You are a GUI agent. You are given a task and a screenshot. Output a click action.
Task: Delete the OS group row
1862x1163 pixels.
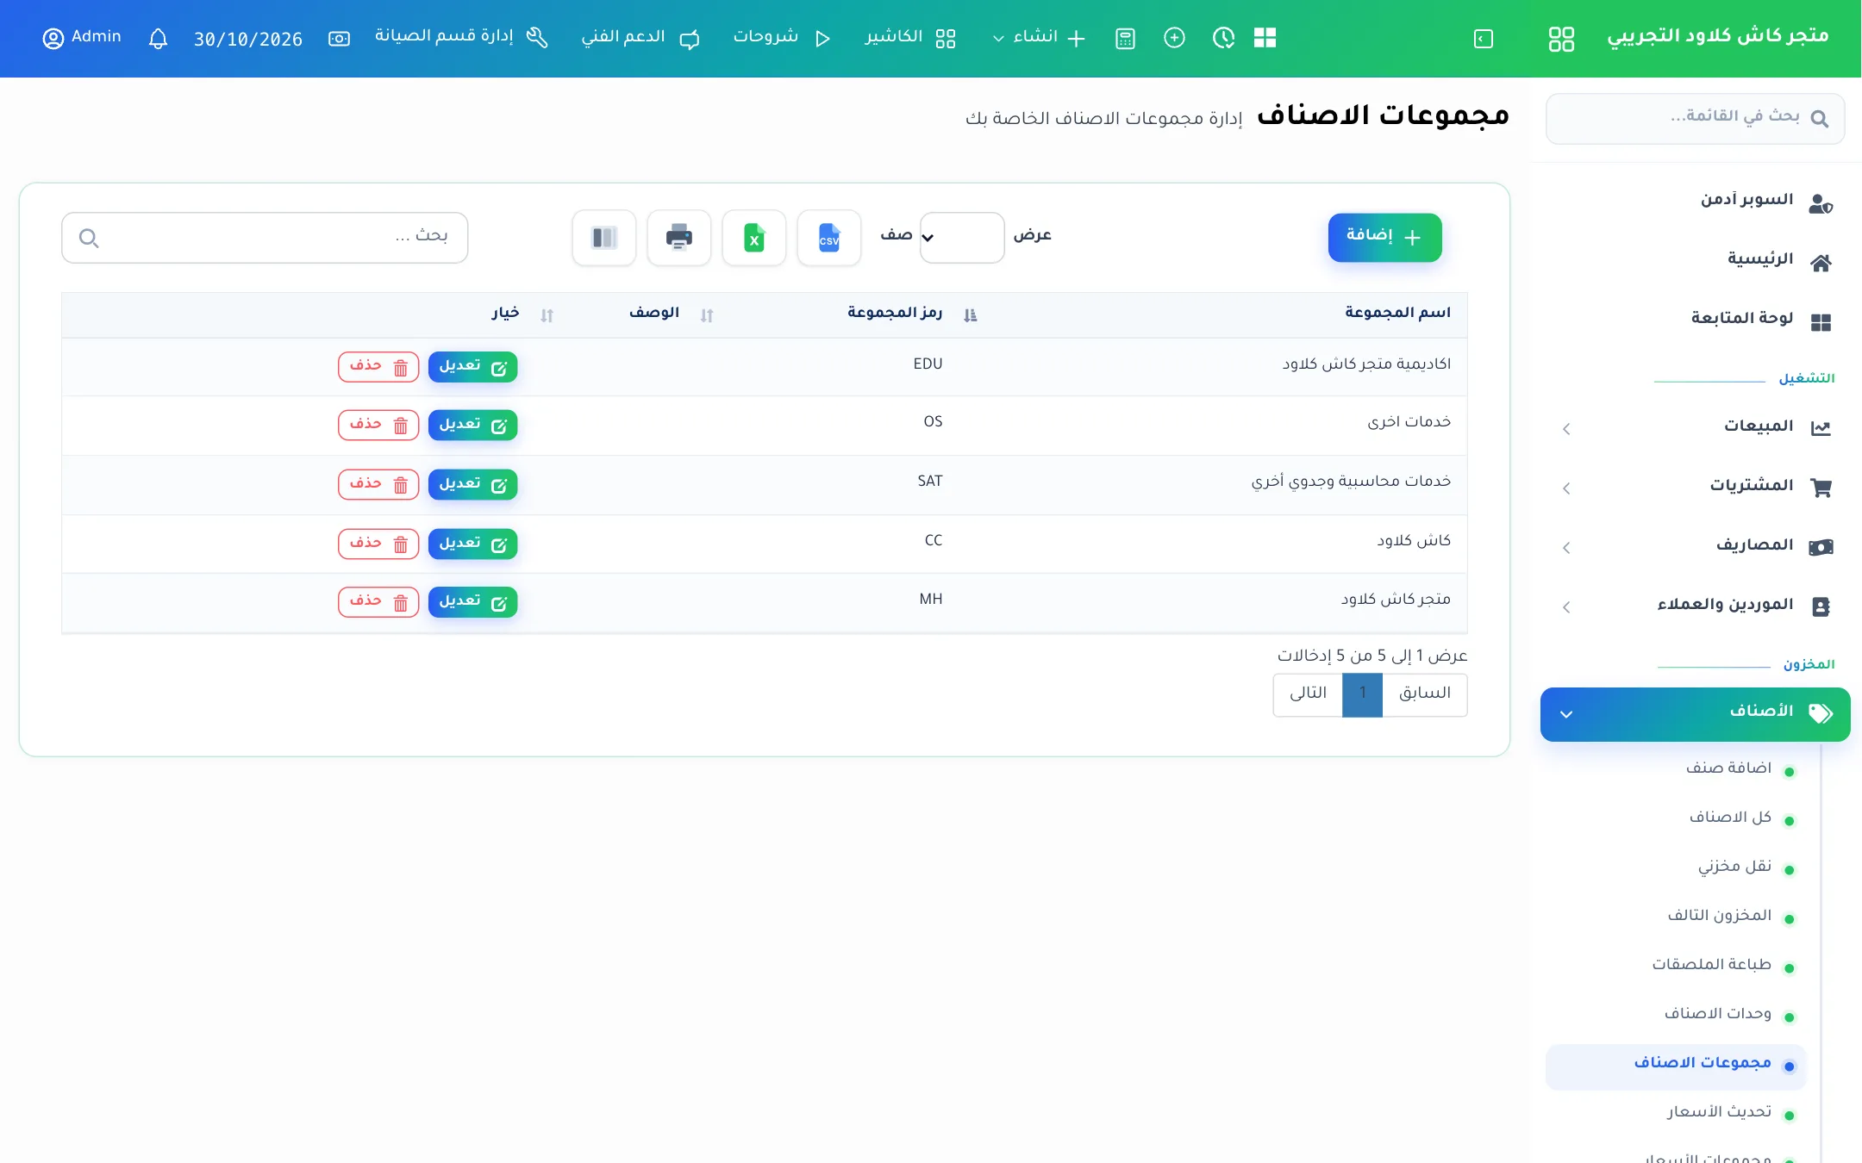click(378, 426)
